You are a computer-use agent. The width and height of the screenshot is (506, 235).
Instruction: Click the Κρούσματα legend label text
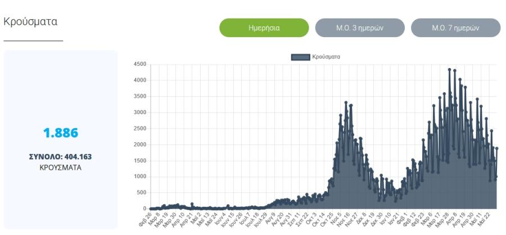click(x=326, y=57)
